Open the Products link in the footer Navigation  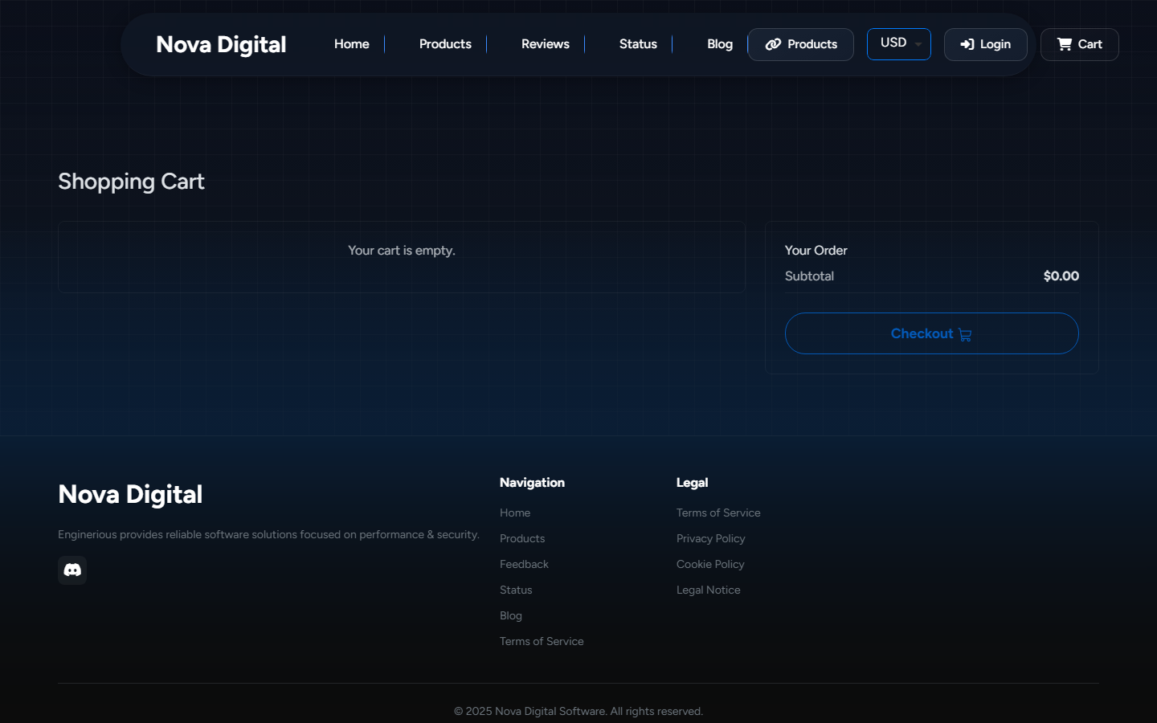[x=522, y=538]
